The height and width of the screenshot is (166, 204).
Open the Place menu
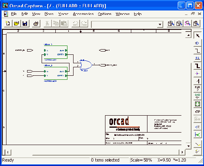point(49,14)
